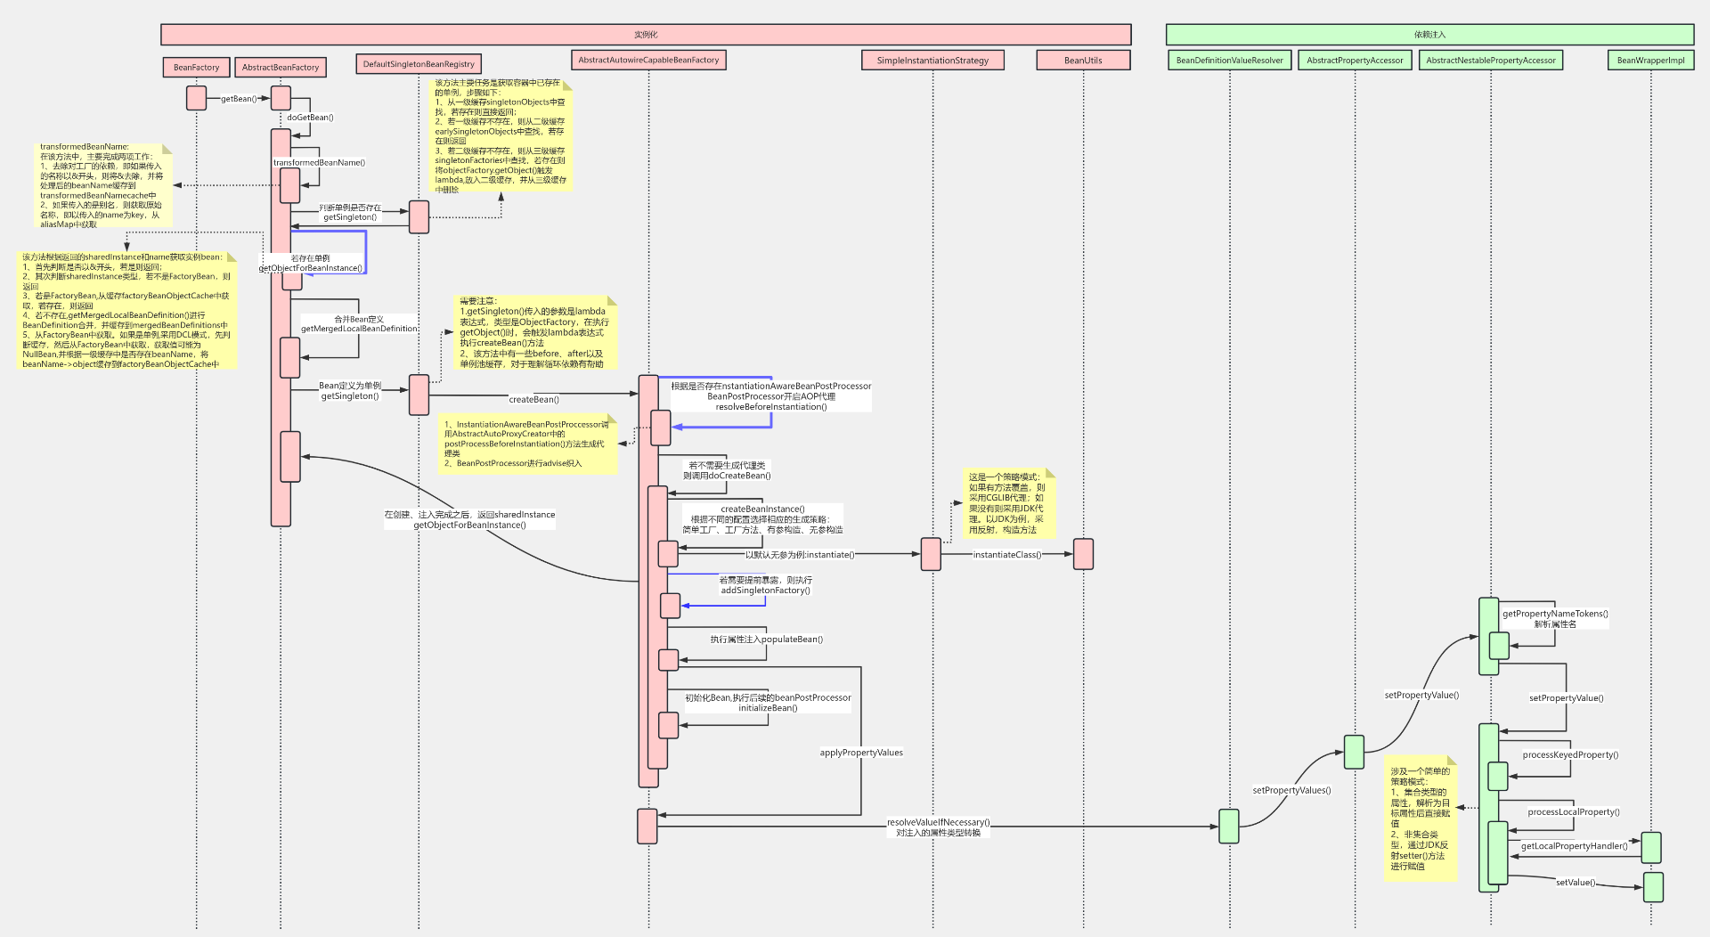Image resolution: width=1710 pixels, height=937 pixels.
Task: Click the applyPropertyValues message label
Action: [861, 753]
